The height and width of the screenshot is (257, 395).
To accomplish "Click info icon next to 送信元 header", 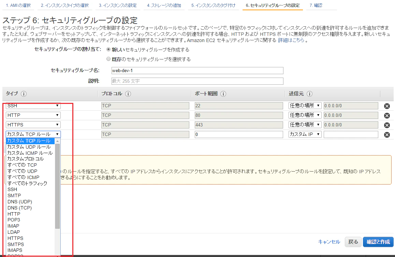I will coord(310,94).
